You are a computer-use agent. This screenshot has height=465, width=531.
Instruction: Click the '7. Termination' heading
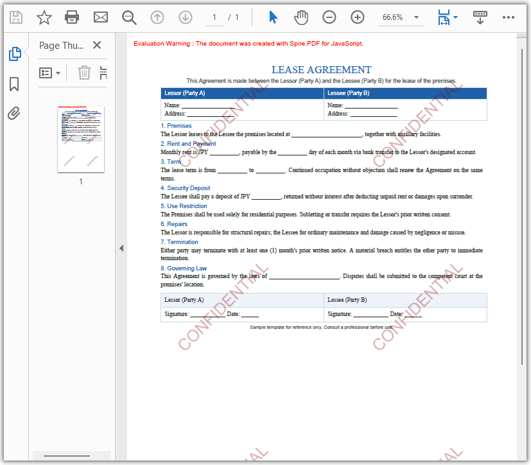click(x=179, y=242)
